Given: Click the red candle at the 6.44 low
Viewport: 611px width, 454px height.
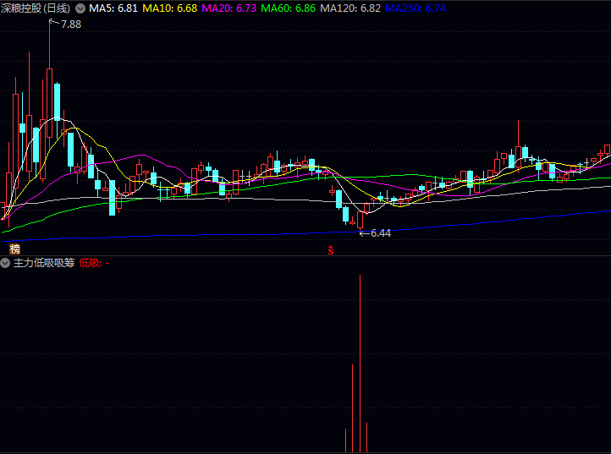Looking at the screenshot, I should 361,218.
